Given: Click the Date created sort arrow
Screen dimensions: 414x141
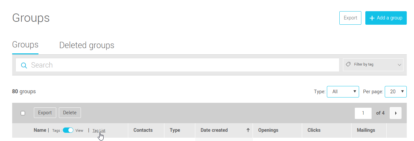Looking at the screenshot, I should click(x=248, y=130).
